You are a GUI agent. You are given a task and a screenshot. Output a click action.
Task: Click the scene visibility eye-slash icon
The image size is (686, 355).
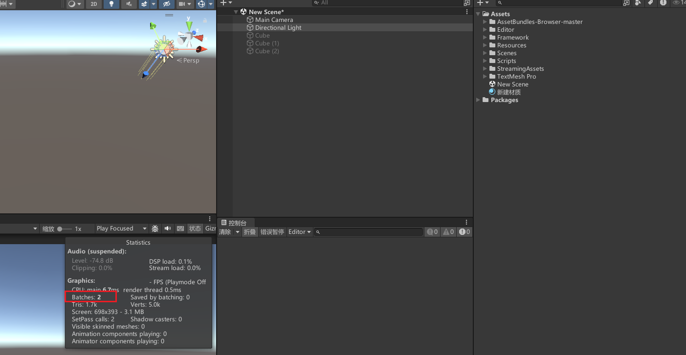click(166, 4)
